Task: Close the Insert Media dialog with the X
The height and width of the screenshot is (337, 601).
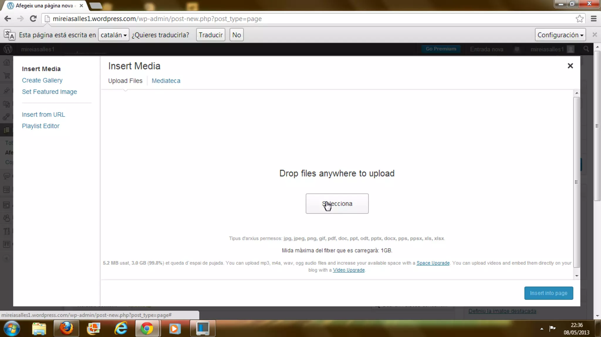Action: [x=570, y=66]
